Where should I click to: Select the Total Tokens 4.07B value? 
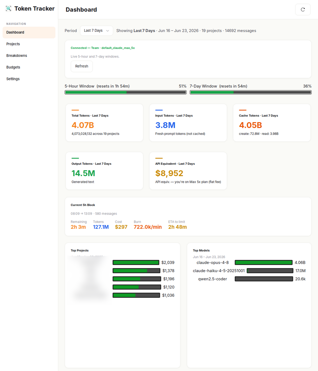(83, 125)
